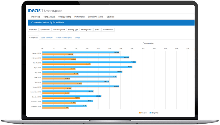Click the Meeting Class filter button
Screen dimensions: 220x125
coord(86,30)
